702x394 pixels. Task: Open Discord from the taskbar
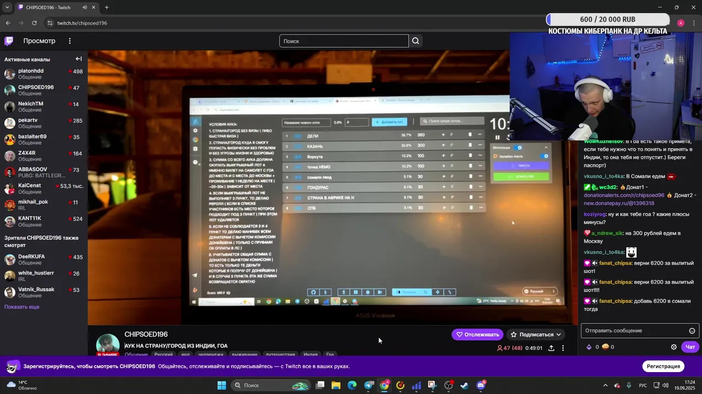481,385
